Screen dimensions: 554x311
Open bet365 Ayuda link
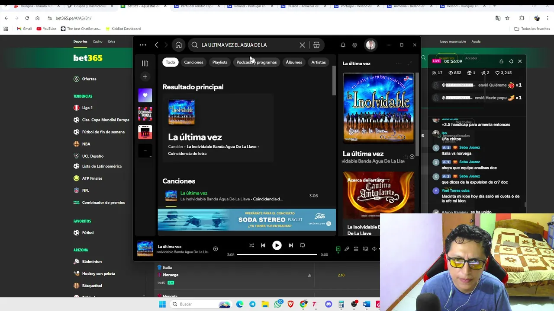[476, 41]
